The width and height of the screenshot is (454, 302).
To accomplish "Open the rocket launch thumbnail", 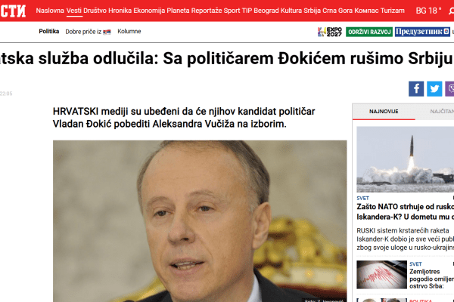I will (405, 159).
